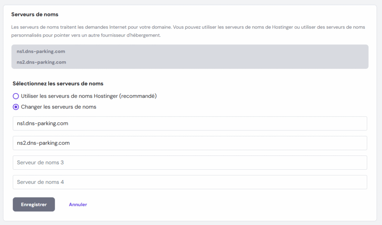Click ns2.dns-parking.com in the gray summary box
This screenshot has width=382, height=225.
coord(41,62)
